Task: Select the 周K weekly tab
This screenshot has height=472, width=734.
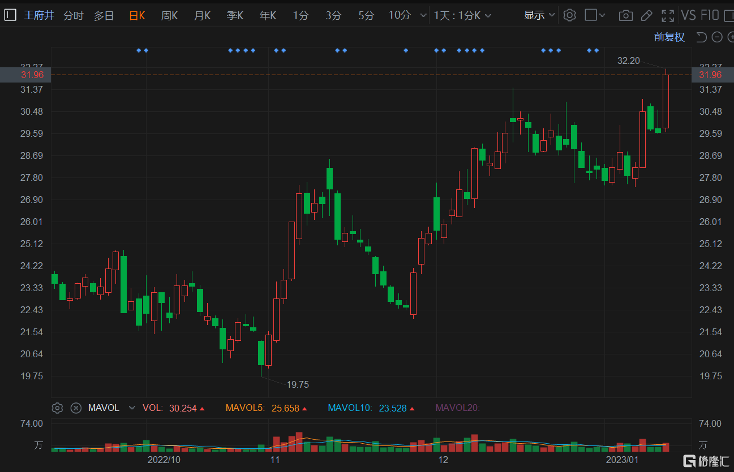Action: click(169, 16)
